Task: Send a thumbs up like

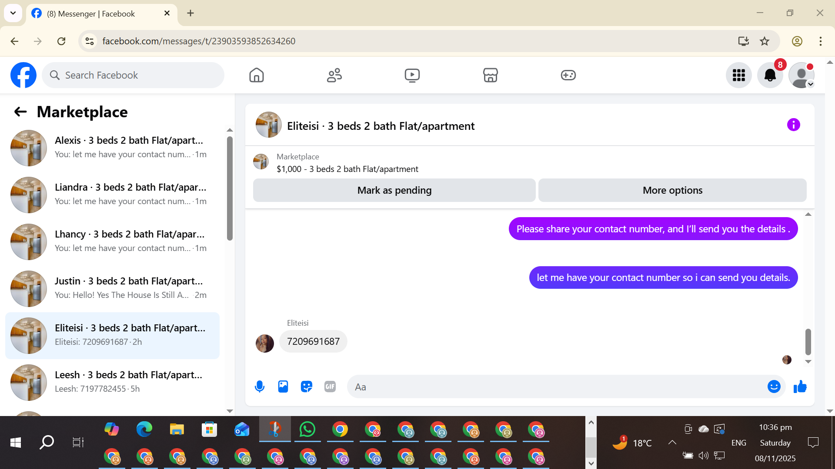Action: (x=800, y=386)
